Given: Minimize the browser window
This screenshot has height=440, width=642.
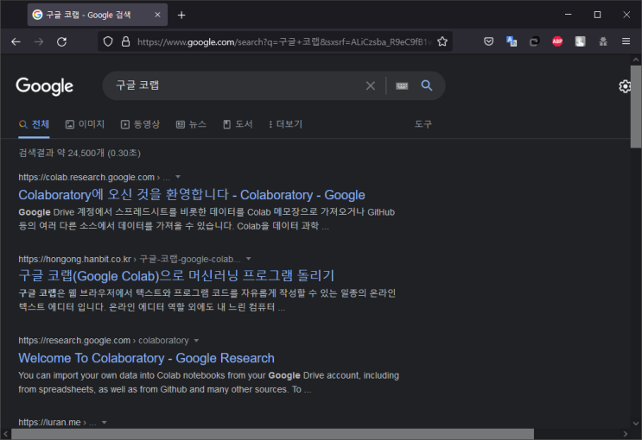Looking at the screenshot, I should click(568, 15).
